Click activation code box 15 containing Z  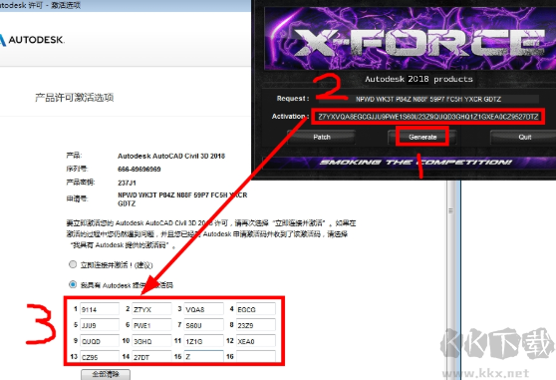coord(203,356)
